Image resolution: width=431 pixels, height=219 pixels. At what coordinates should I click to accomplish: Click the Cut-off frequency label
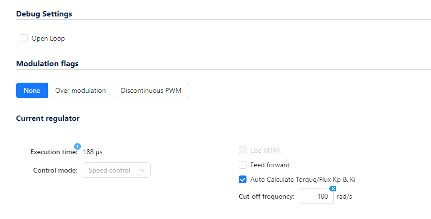(266, 196)
